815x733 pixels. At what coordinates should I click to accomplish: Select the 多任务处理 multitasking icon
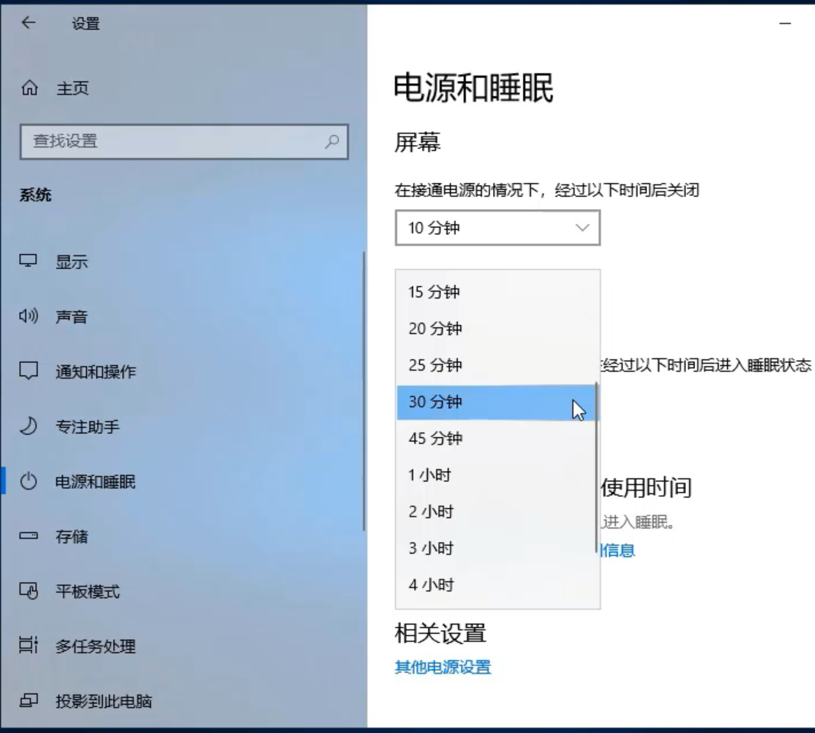pos(28,646)
